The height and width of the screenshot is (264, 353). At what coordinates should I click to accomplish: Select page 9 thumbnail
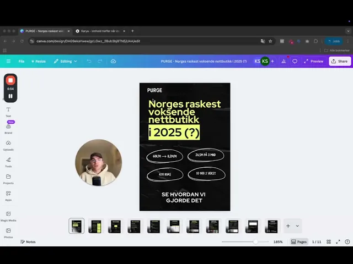pyautogui.click(x=233, y=226)
